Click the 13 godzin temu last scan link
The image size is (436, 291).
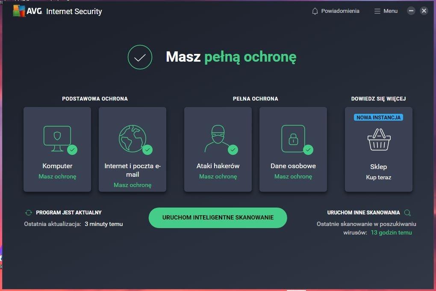point(391,232)
